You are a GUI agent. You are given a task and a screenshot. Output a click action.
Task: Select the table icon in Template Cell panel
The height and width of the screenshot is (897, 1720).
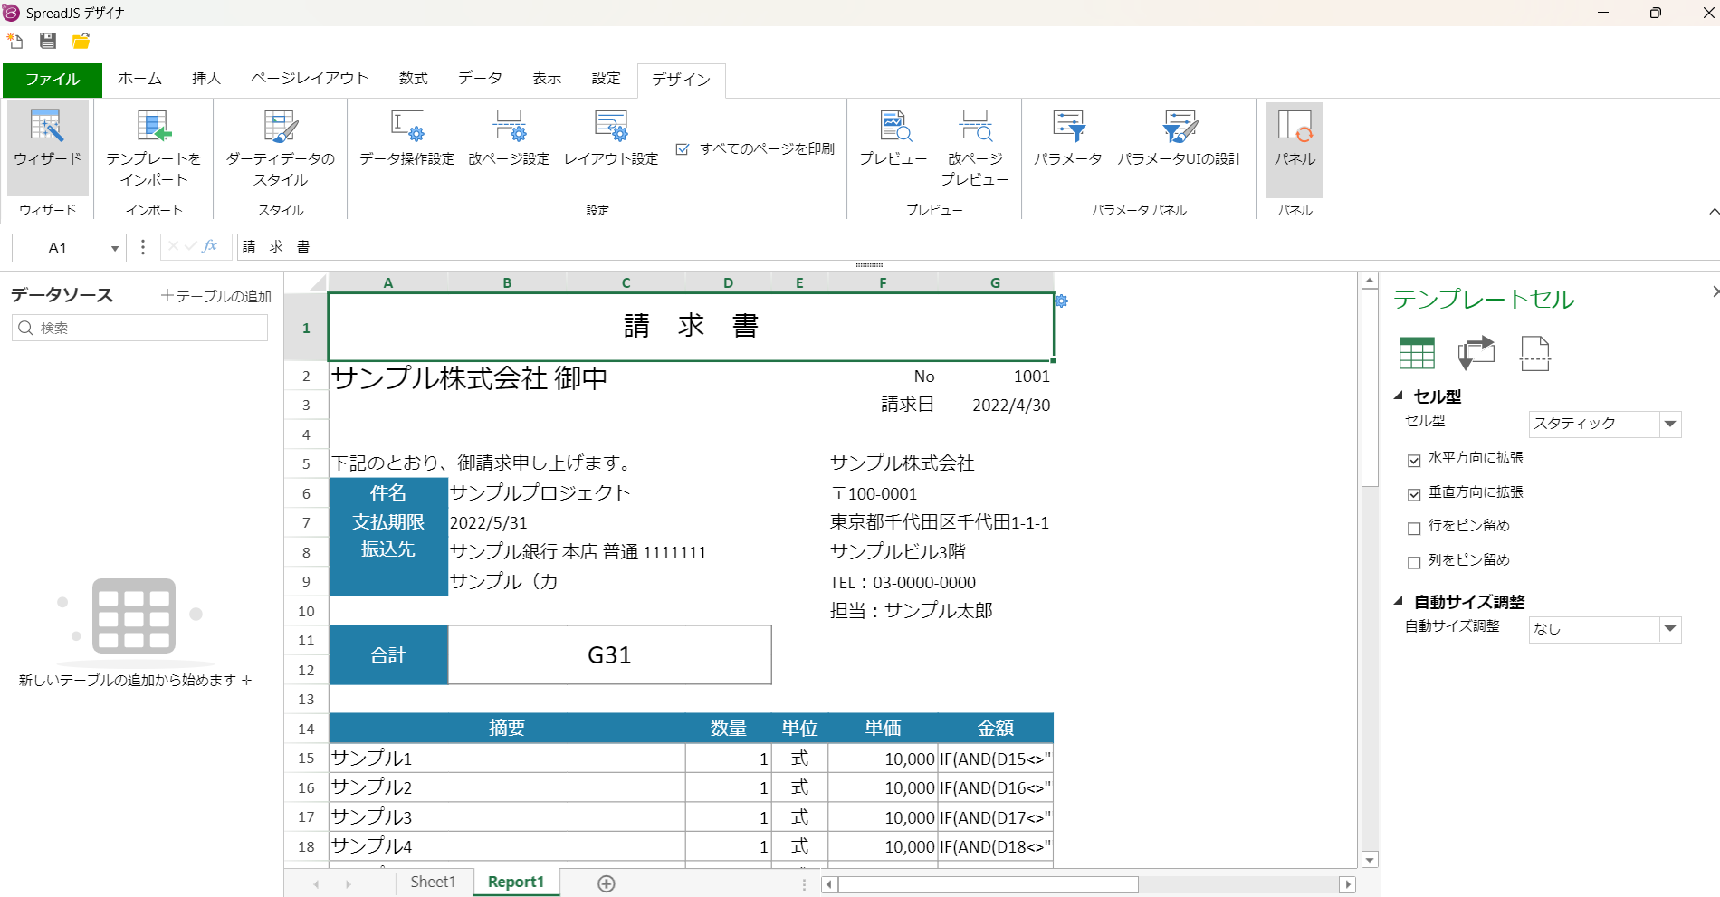1417,353
